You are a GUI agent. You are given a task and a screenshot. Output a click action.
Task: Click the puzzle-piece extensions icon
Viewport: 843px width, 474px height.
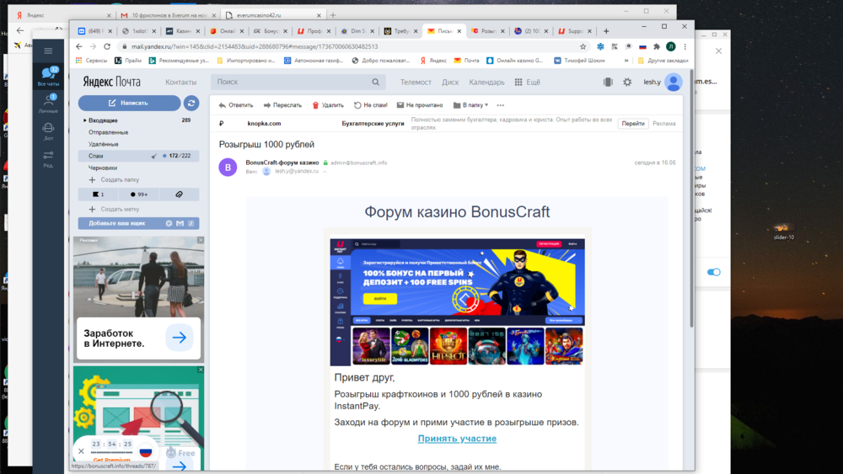tap(657, 46)
